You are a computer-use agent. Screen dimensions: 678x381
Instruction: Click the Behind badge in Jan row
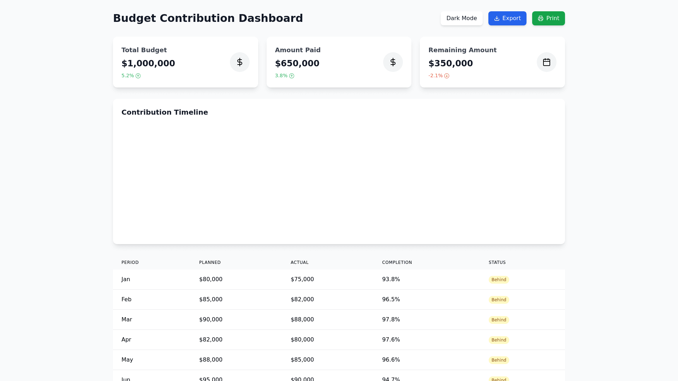coord(499,280)
